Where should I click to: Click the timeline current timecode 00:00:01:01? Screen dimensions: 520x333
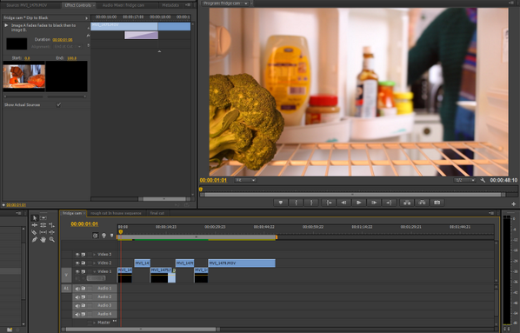pyautogui.click(x=84, y=224)
